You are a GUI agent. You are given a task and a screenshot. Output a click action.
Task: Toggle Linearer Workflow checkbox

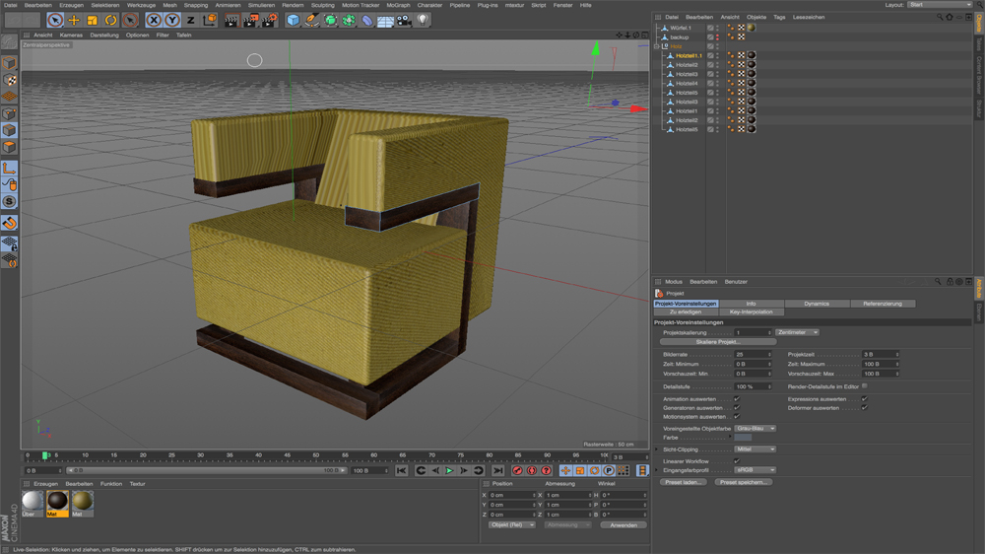[x=737, y=461]
